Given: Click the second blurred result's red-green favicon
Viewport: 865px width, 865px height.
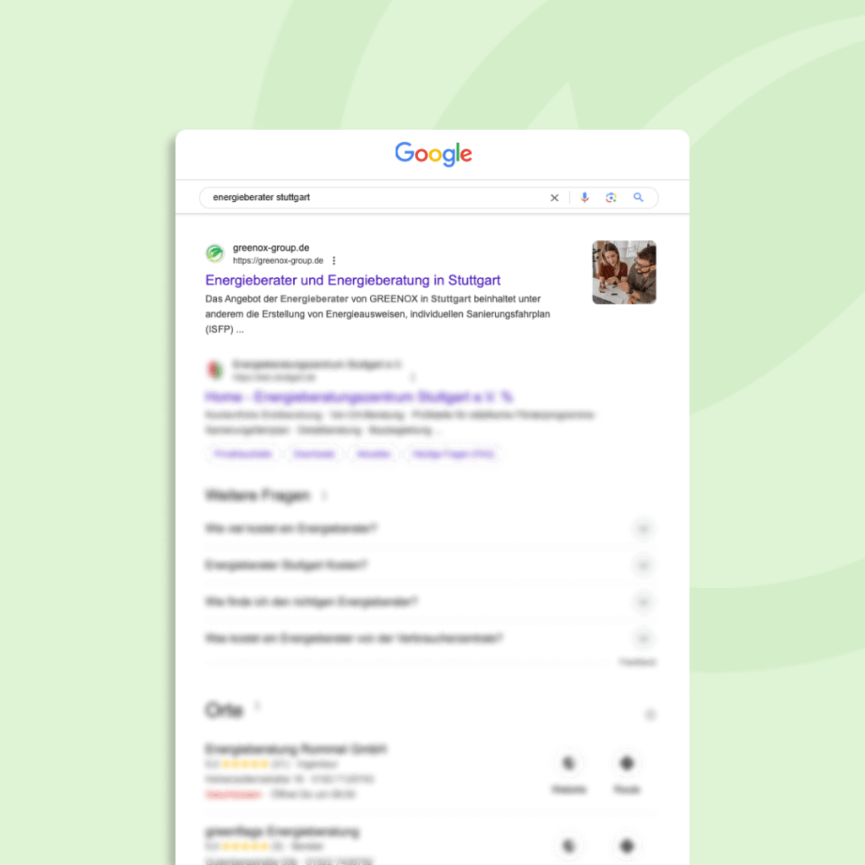Looking at the screenshot, I should coord(215,370).
